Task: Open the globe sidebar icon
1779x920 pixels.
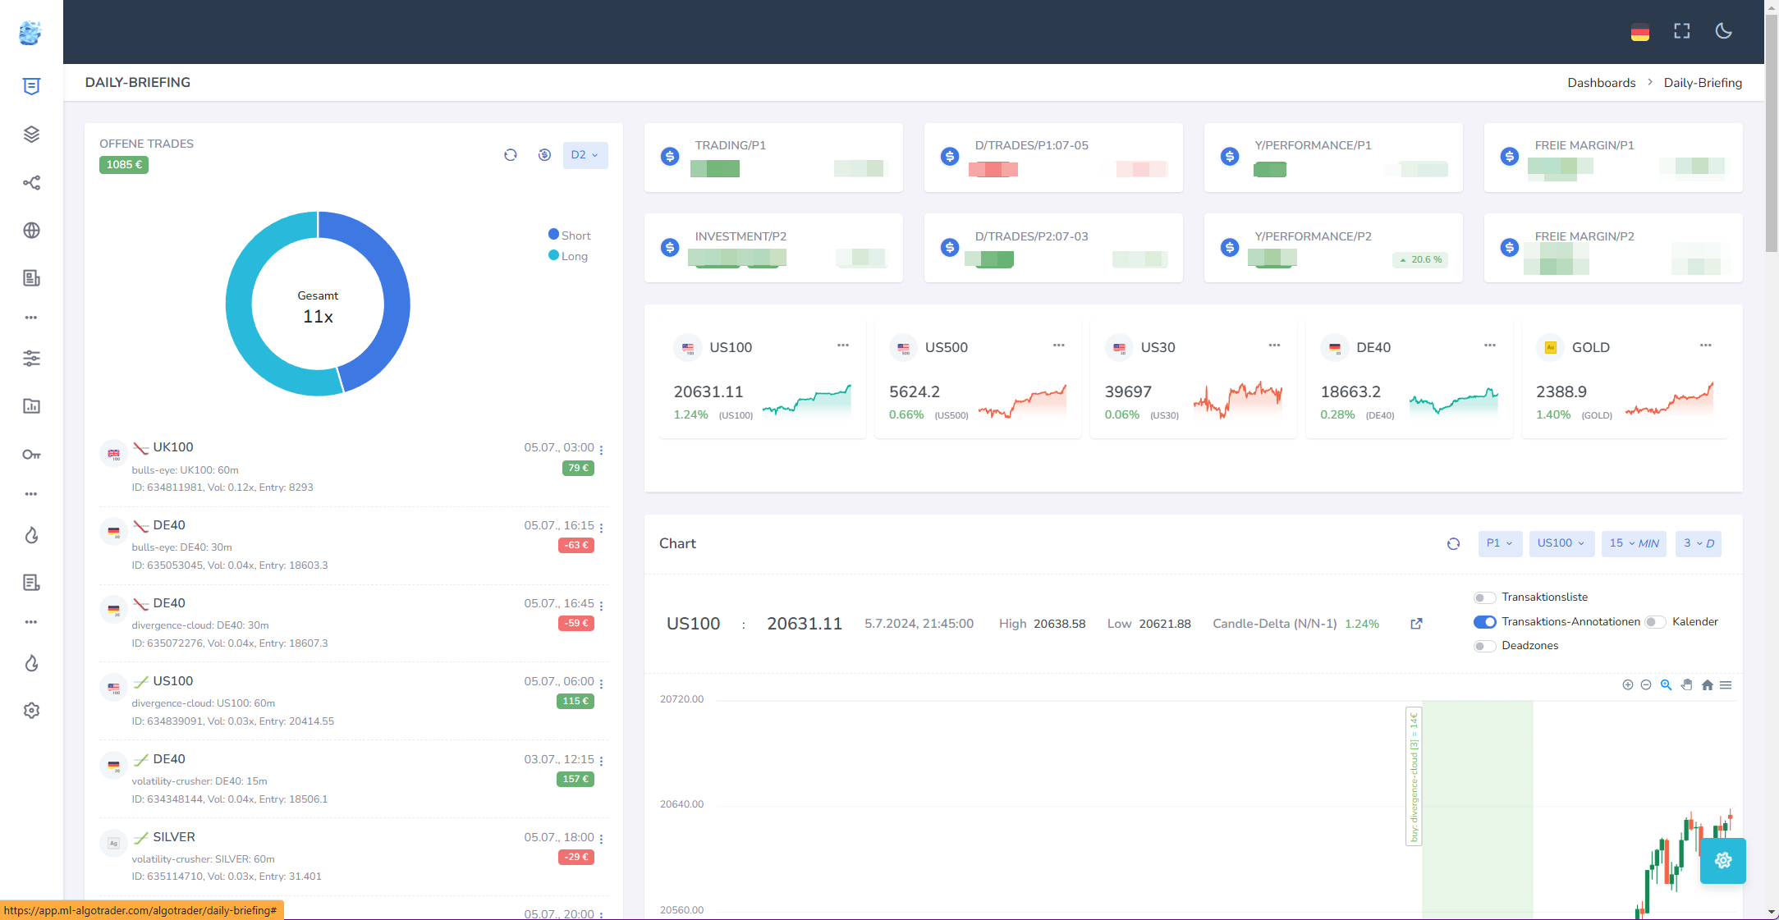Action: 31,231
